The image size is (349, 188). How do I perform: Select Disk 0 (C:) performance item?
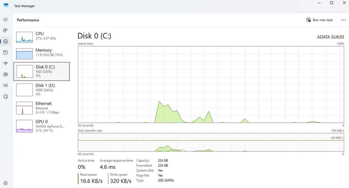pyautogui.click(x=42, y=72)
